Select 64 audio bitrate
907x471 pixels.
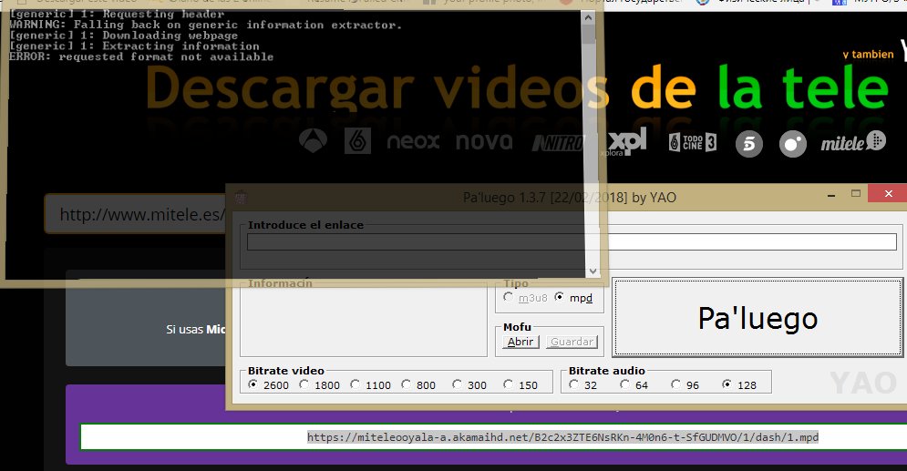624,384
